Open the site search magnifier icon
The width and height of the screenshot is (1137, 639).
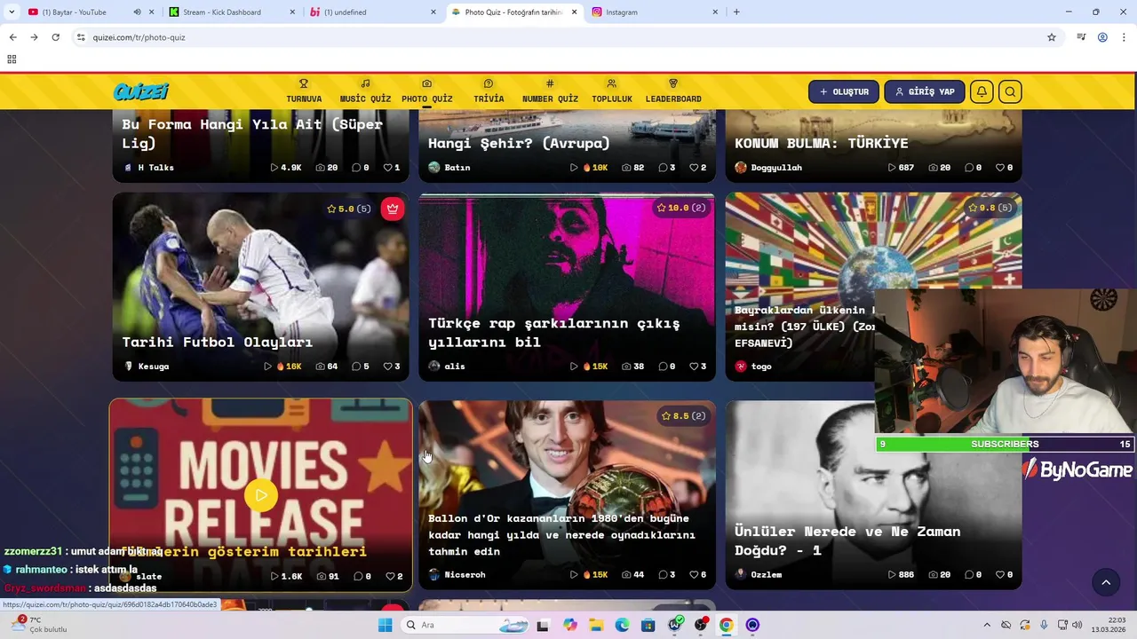pyautogui.click(x=1010, y=91)
